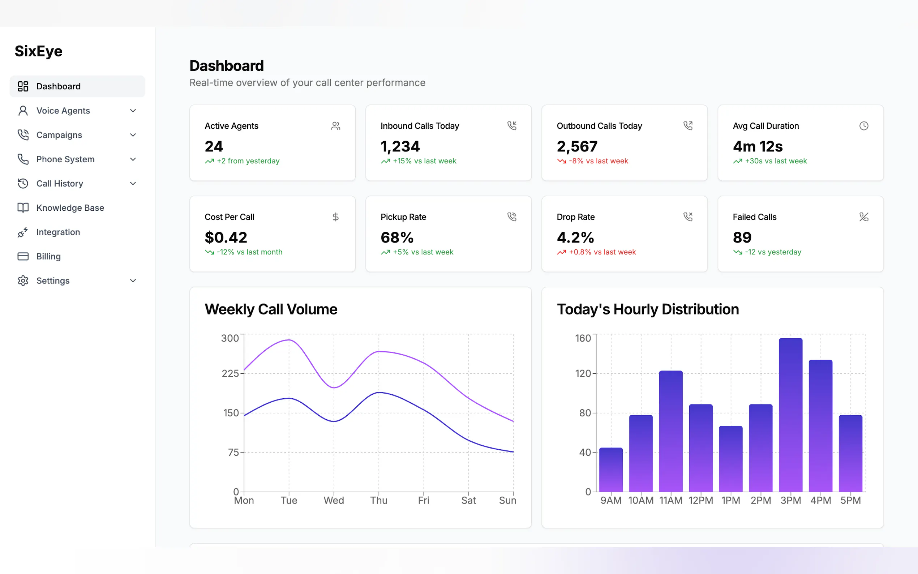
Task: Click the phone-off icon on Failed Calls
Action: tap(863, 217)
